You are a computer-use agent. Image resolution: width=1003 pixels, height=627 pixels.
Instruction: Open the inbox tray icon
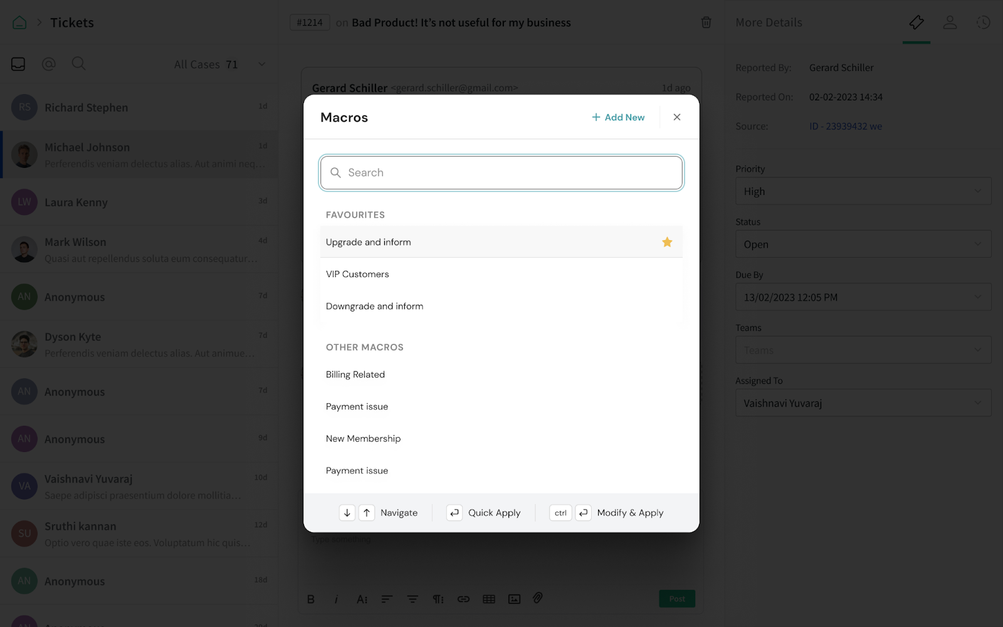[x=18, y=64]
